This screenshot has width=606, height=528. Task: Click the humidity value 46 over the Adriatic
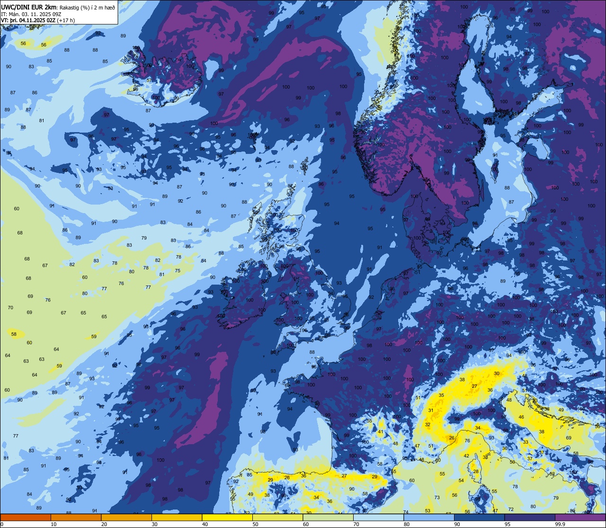(521, 417)
